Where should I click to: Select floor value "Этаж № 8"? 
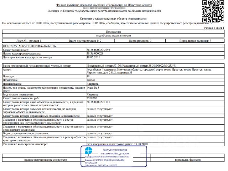[93, 88]
